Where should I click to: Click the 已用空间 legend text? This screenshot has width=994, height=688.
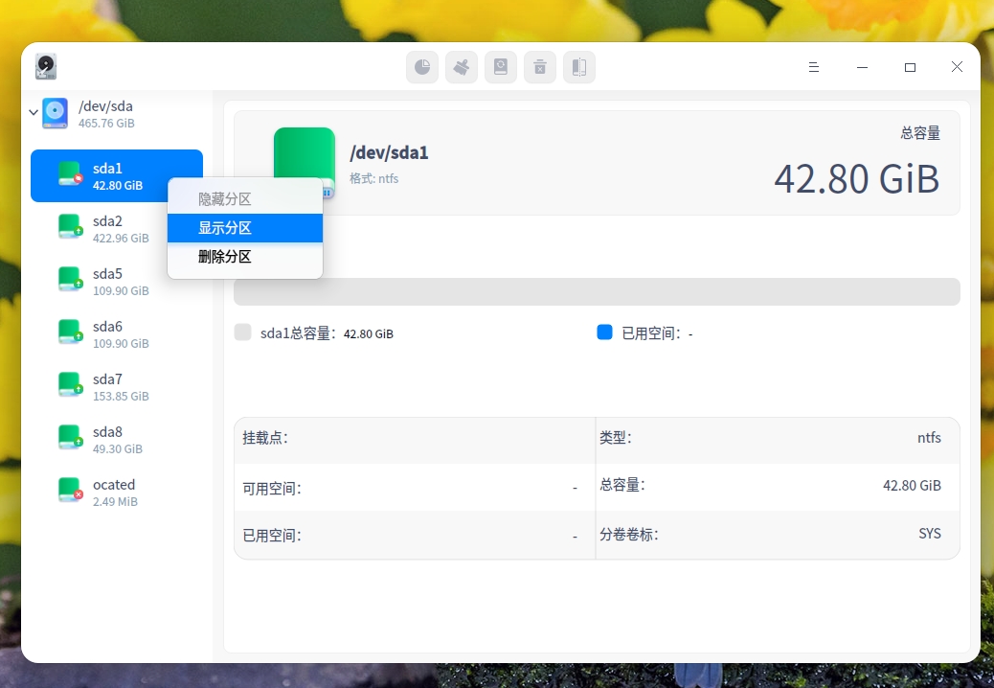(657, 333)
